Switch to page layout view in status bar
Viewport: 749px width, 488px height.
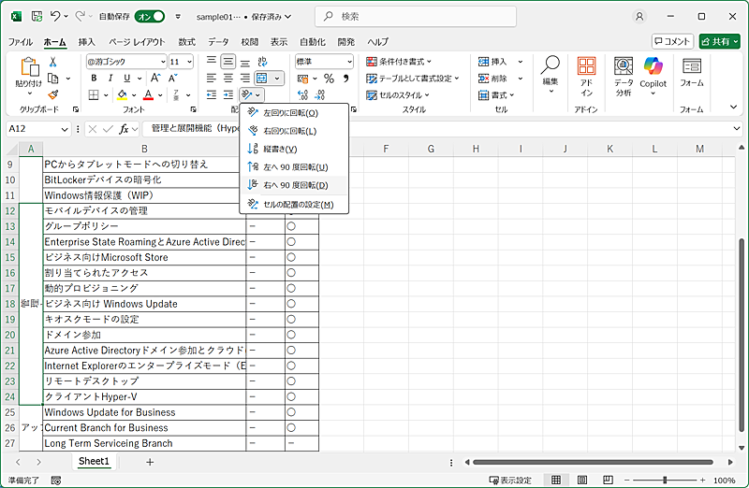581,480
